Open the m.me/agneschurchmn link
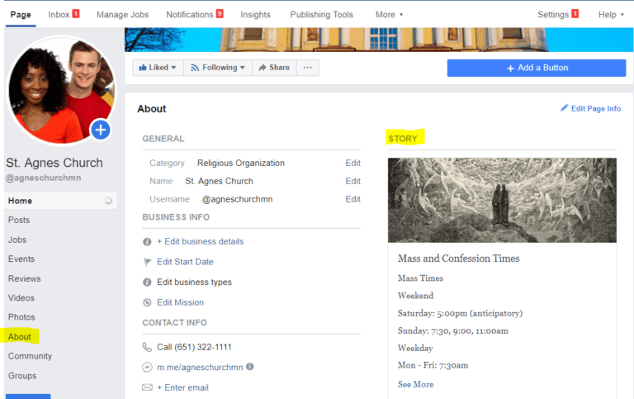Screen dimensions: 634x399 [x=200, y=368]
